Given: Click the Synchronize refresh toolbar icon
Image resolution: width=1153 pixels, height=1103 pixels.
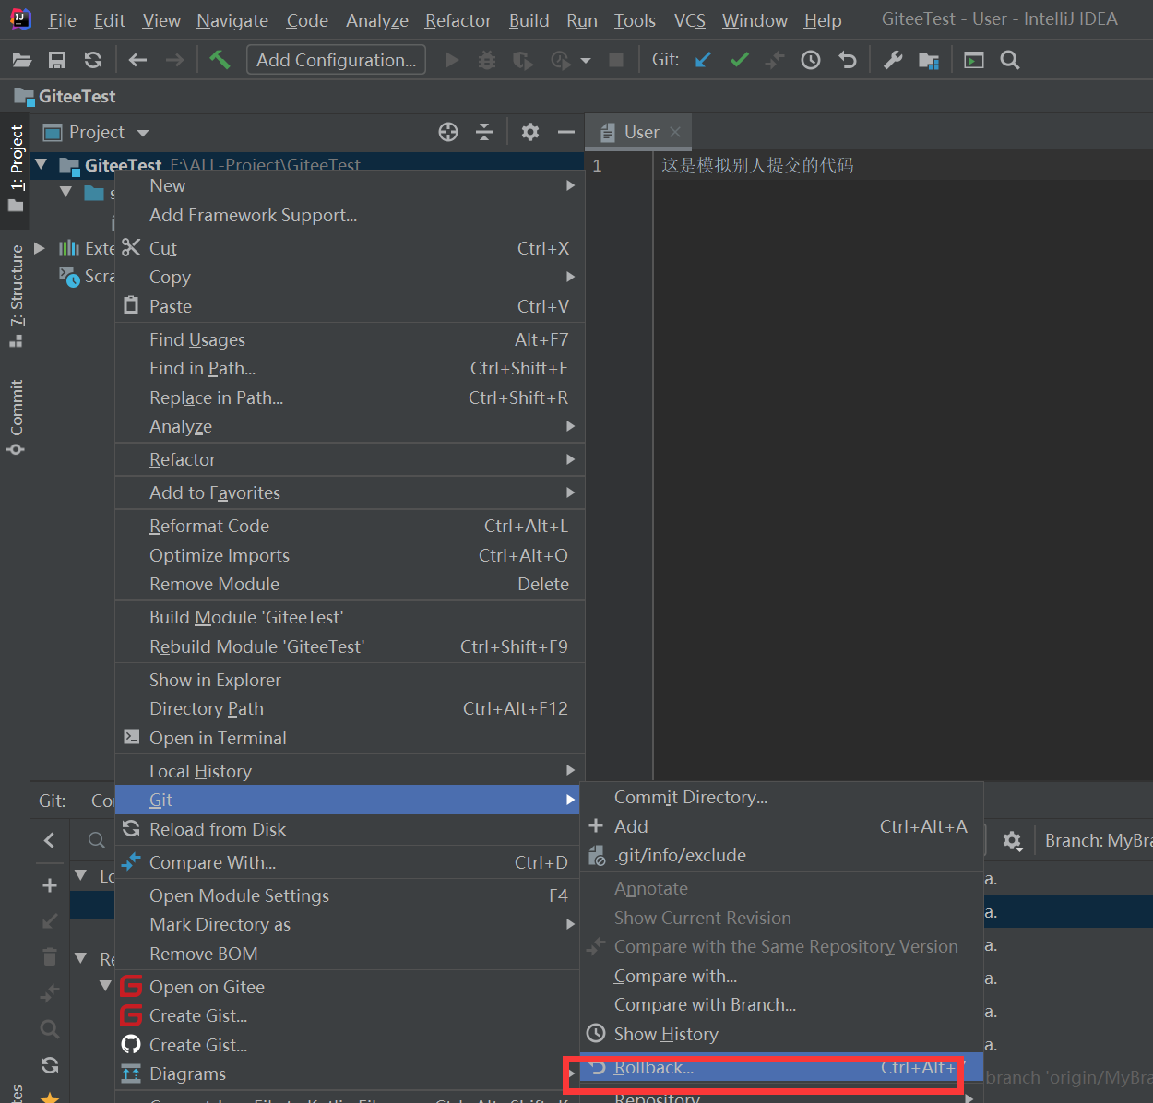Looking at the screenshot, I should click(x=92, y=60).
